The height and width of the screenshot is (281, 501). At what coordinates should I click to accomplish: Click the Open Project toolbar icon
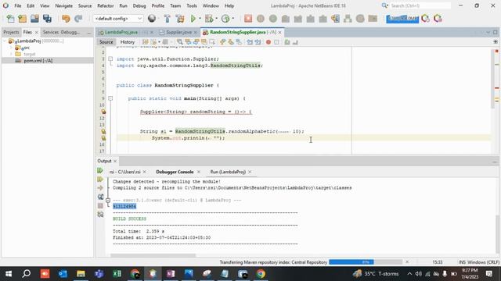click(x=34, y=19)
